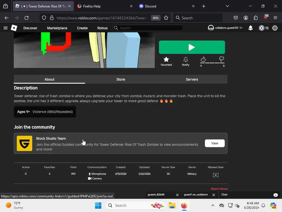Image resolution: width=282 pixels, height=212 pixels.
Task: Switch to the Discord browser tab
Action: coord(167,6)
